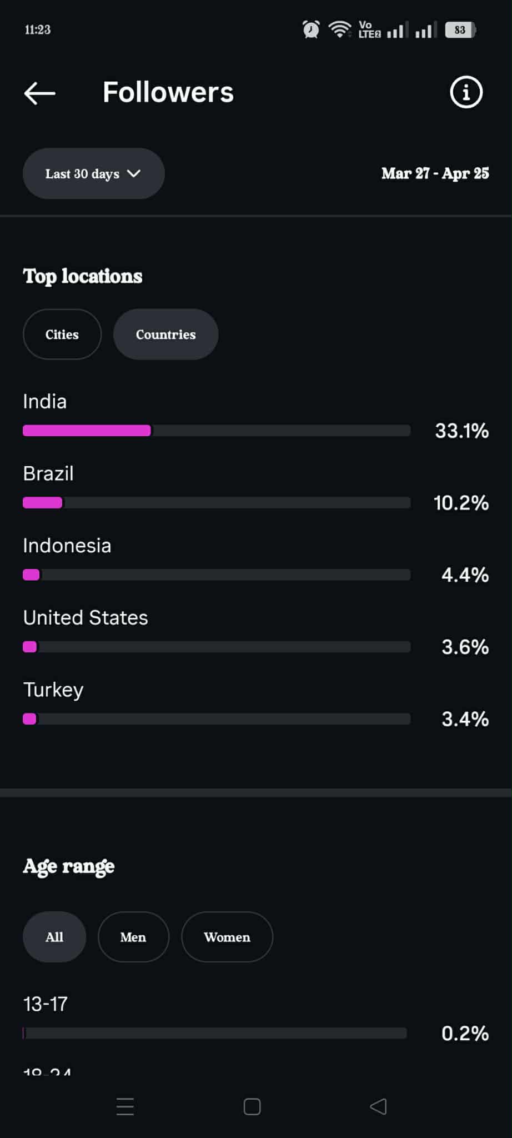The image size is (512, 1138).
Task: Tap the United States country label
Action: tap(86, 617)
